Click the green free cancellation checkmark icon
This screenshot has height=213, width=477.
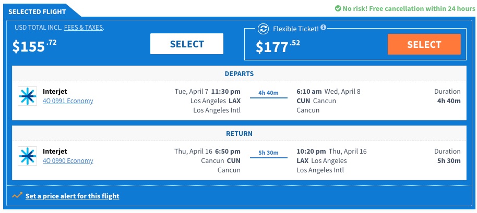point(337,8)
